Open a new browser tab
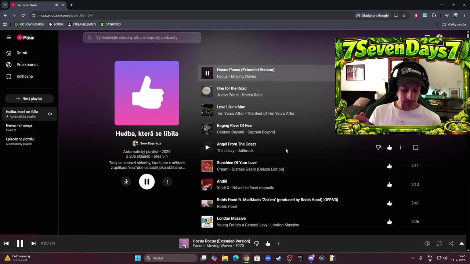470x264 pixels. [71, 5]
